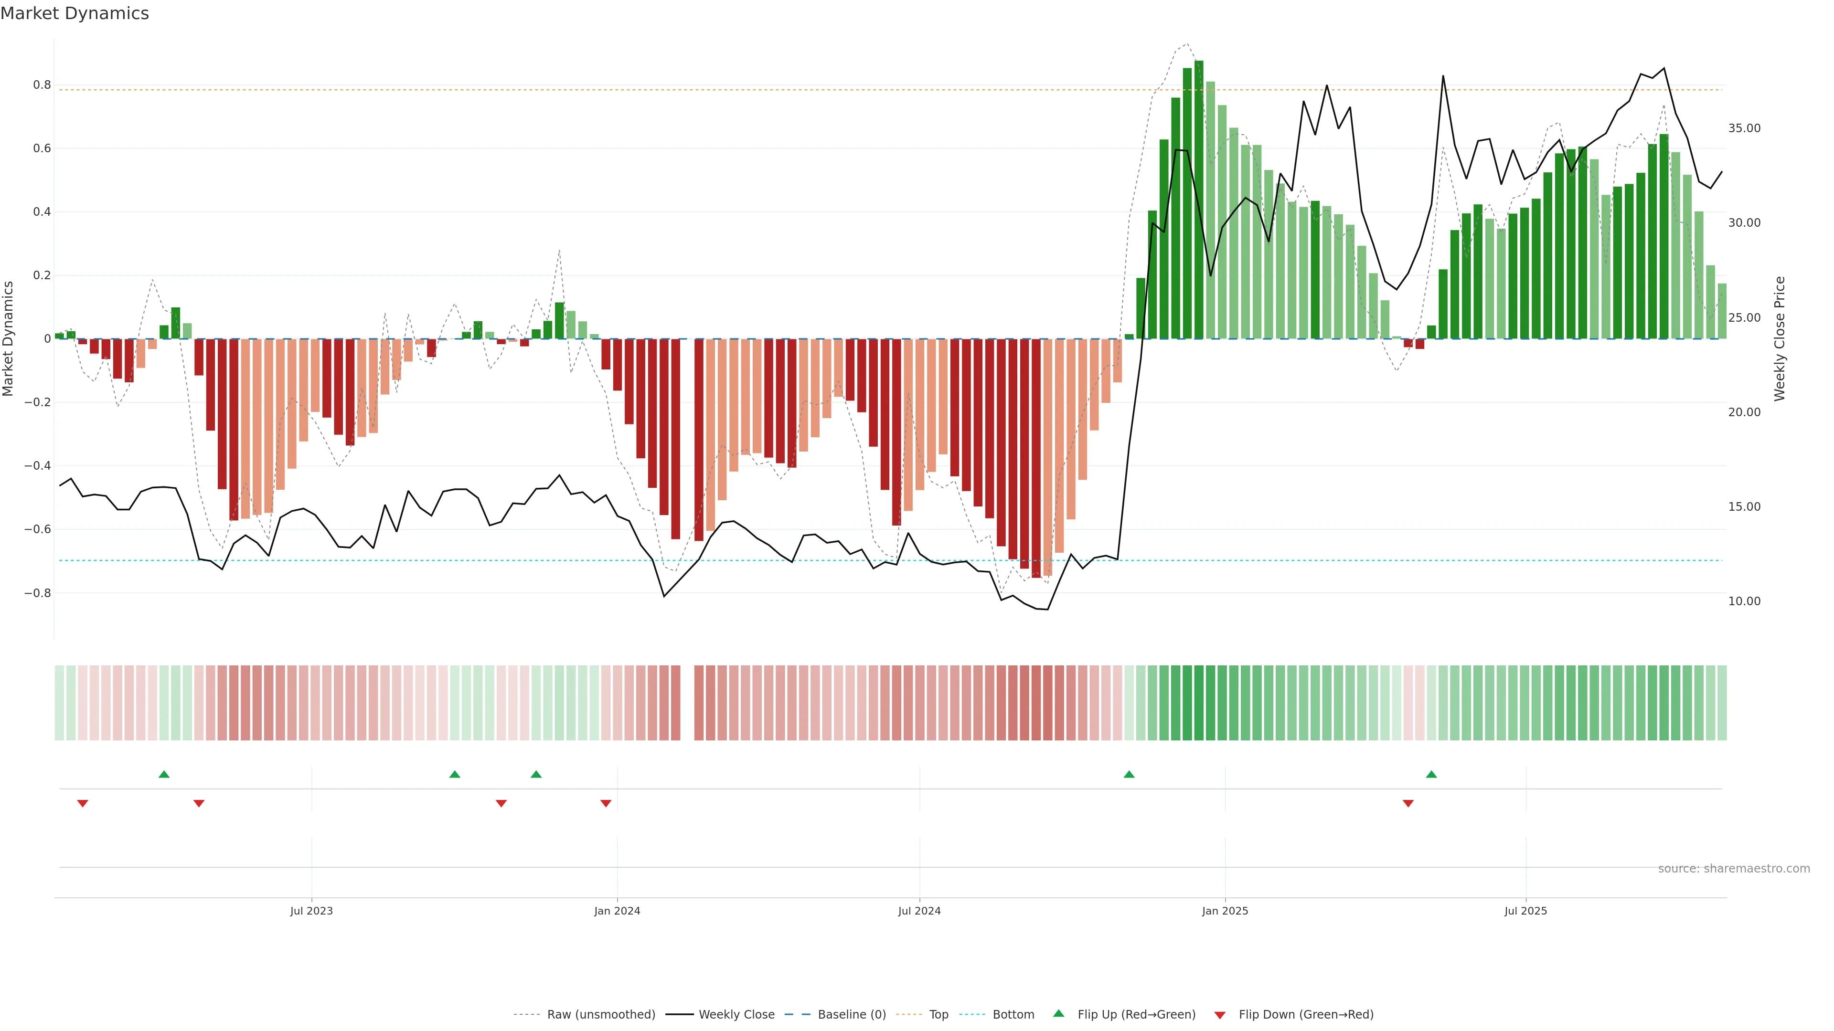The height and width of the screenshot is (1031, 1834).
Task: Click the source: sharemaestro.com text
Action: [x=1734, y=868]
